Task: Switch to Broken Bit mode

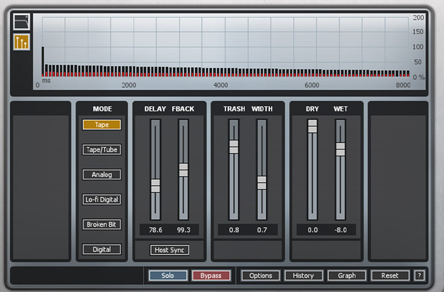Action: pos(102,224)
